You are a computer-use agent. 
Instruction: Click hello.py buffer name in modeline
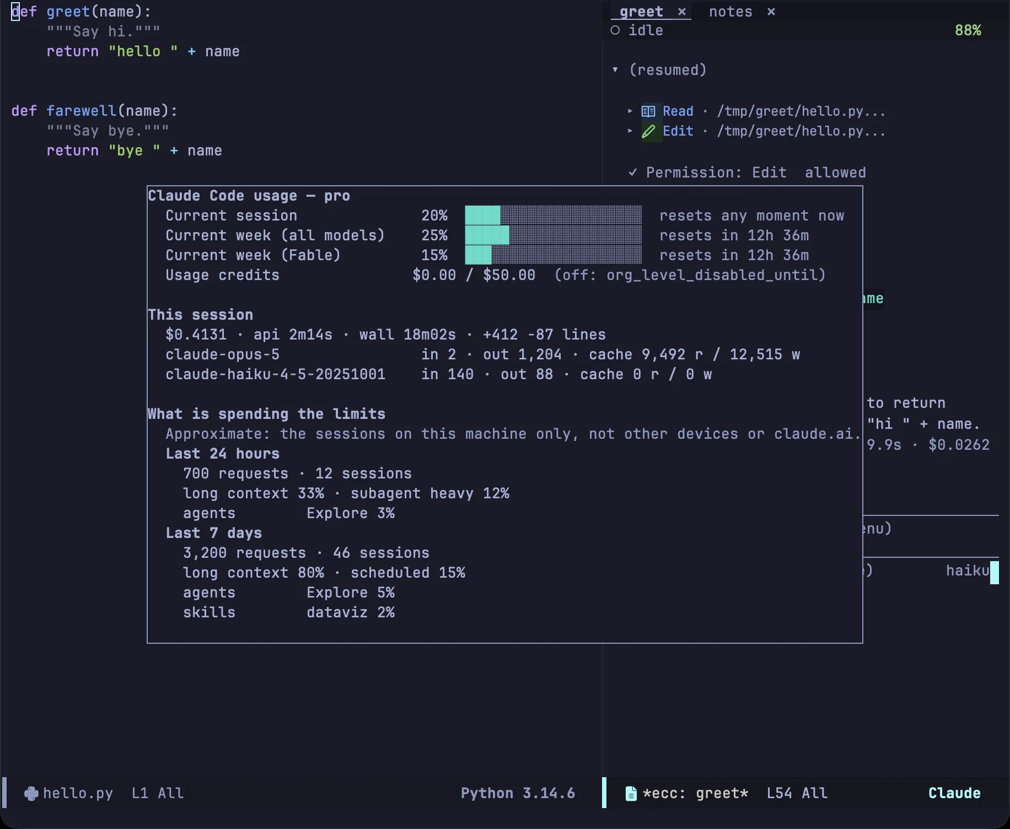tap(78, 793)
